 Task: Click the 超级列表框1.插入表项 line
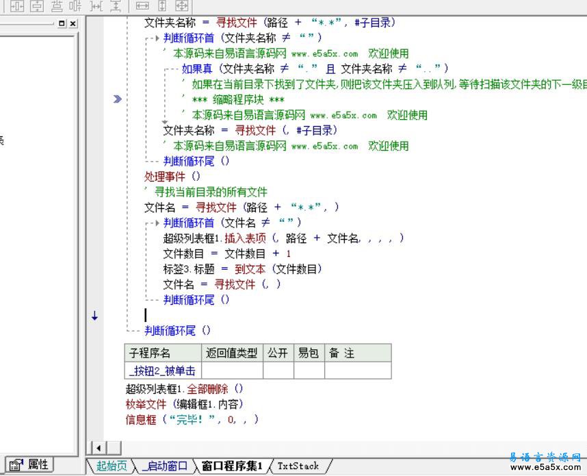[283, 238]
